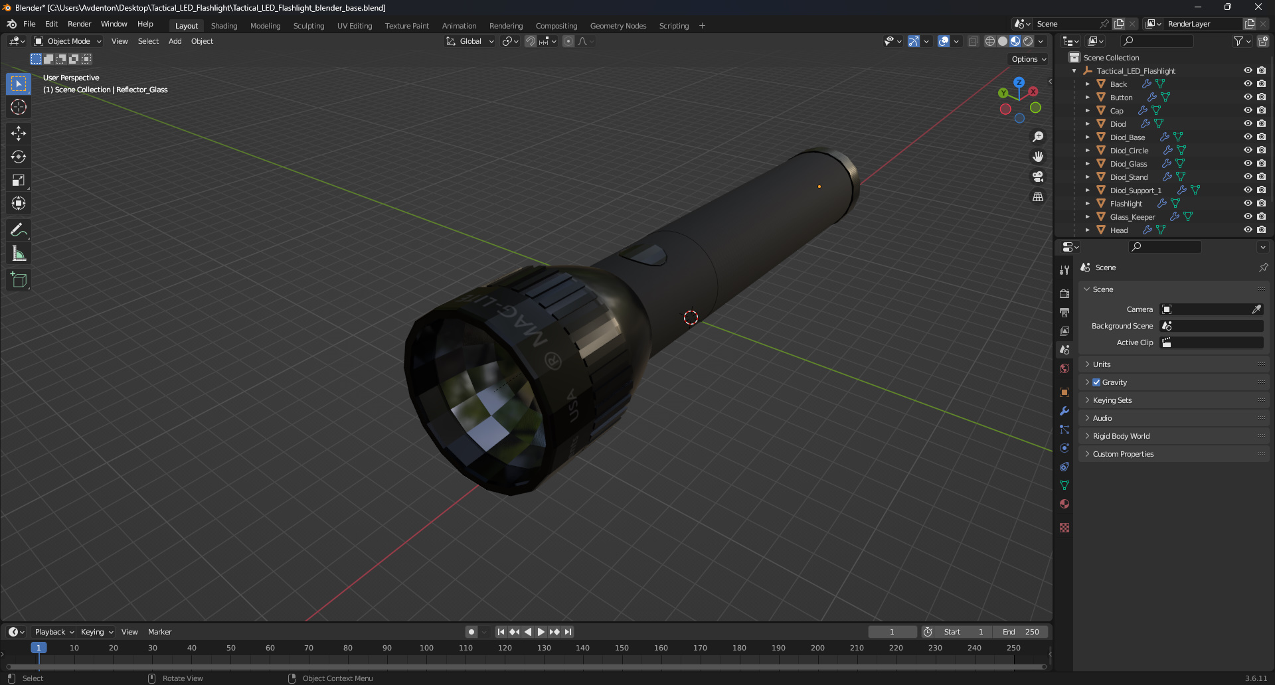Select the Add Cube tool
This screenshot has width=1275, height=685.
(x=19, y=279)
